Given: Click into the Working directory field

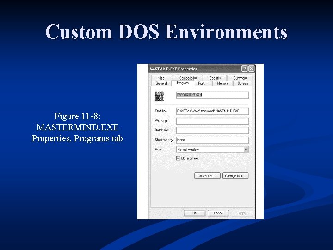Looking at the screenshot, I should [212, 121].
